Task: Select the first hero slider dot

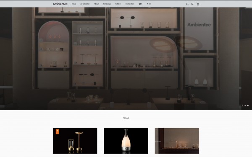Action: click(x=242, y=106)
